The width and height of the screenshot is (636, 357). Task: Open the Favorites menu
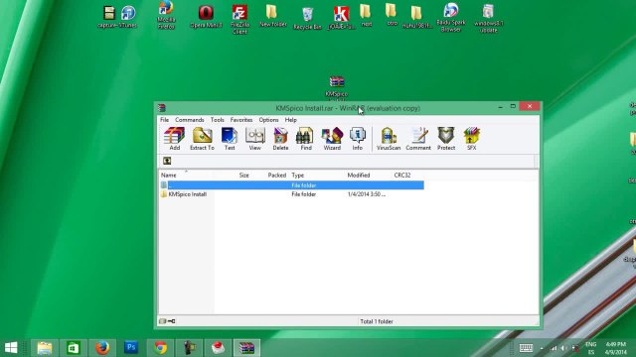click(241, 120)
